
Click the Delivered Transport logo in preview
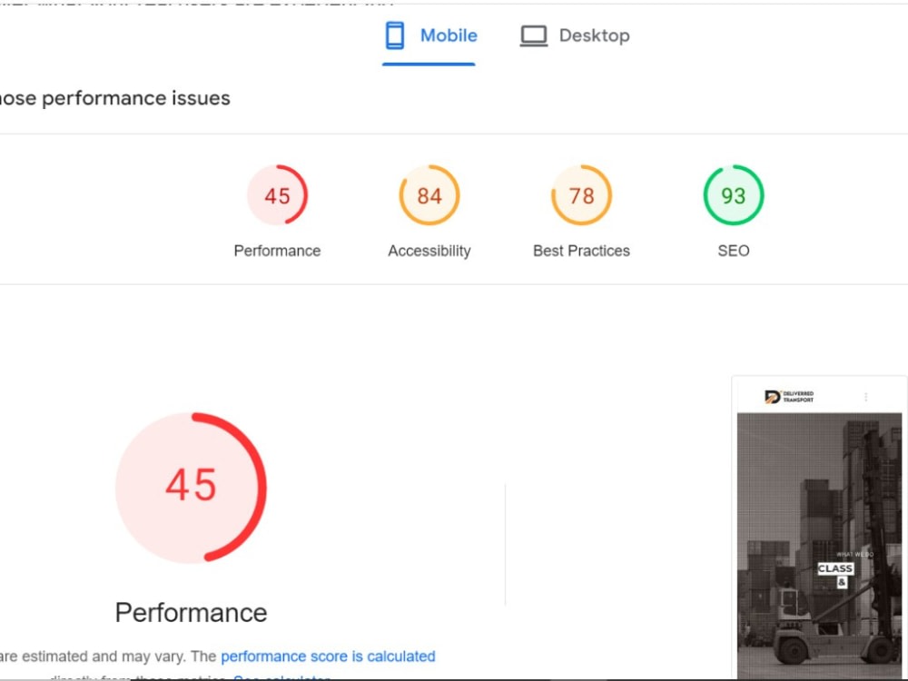[x=789, y=397]
